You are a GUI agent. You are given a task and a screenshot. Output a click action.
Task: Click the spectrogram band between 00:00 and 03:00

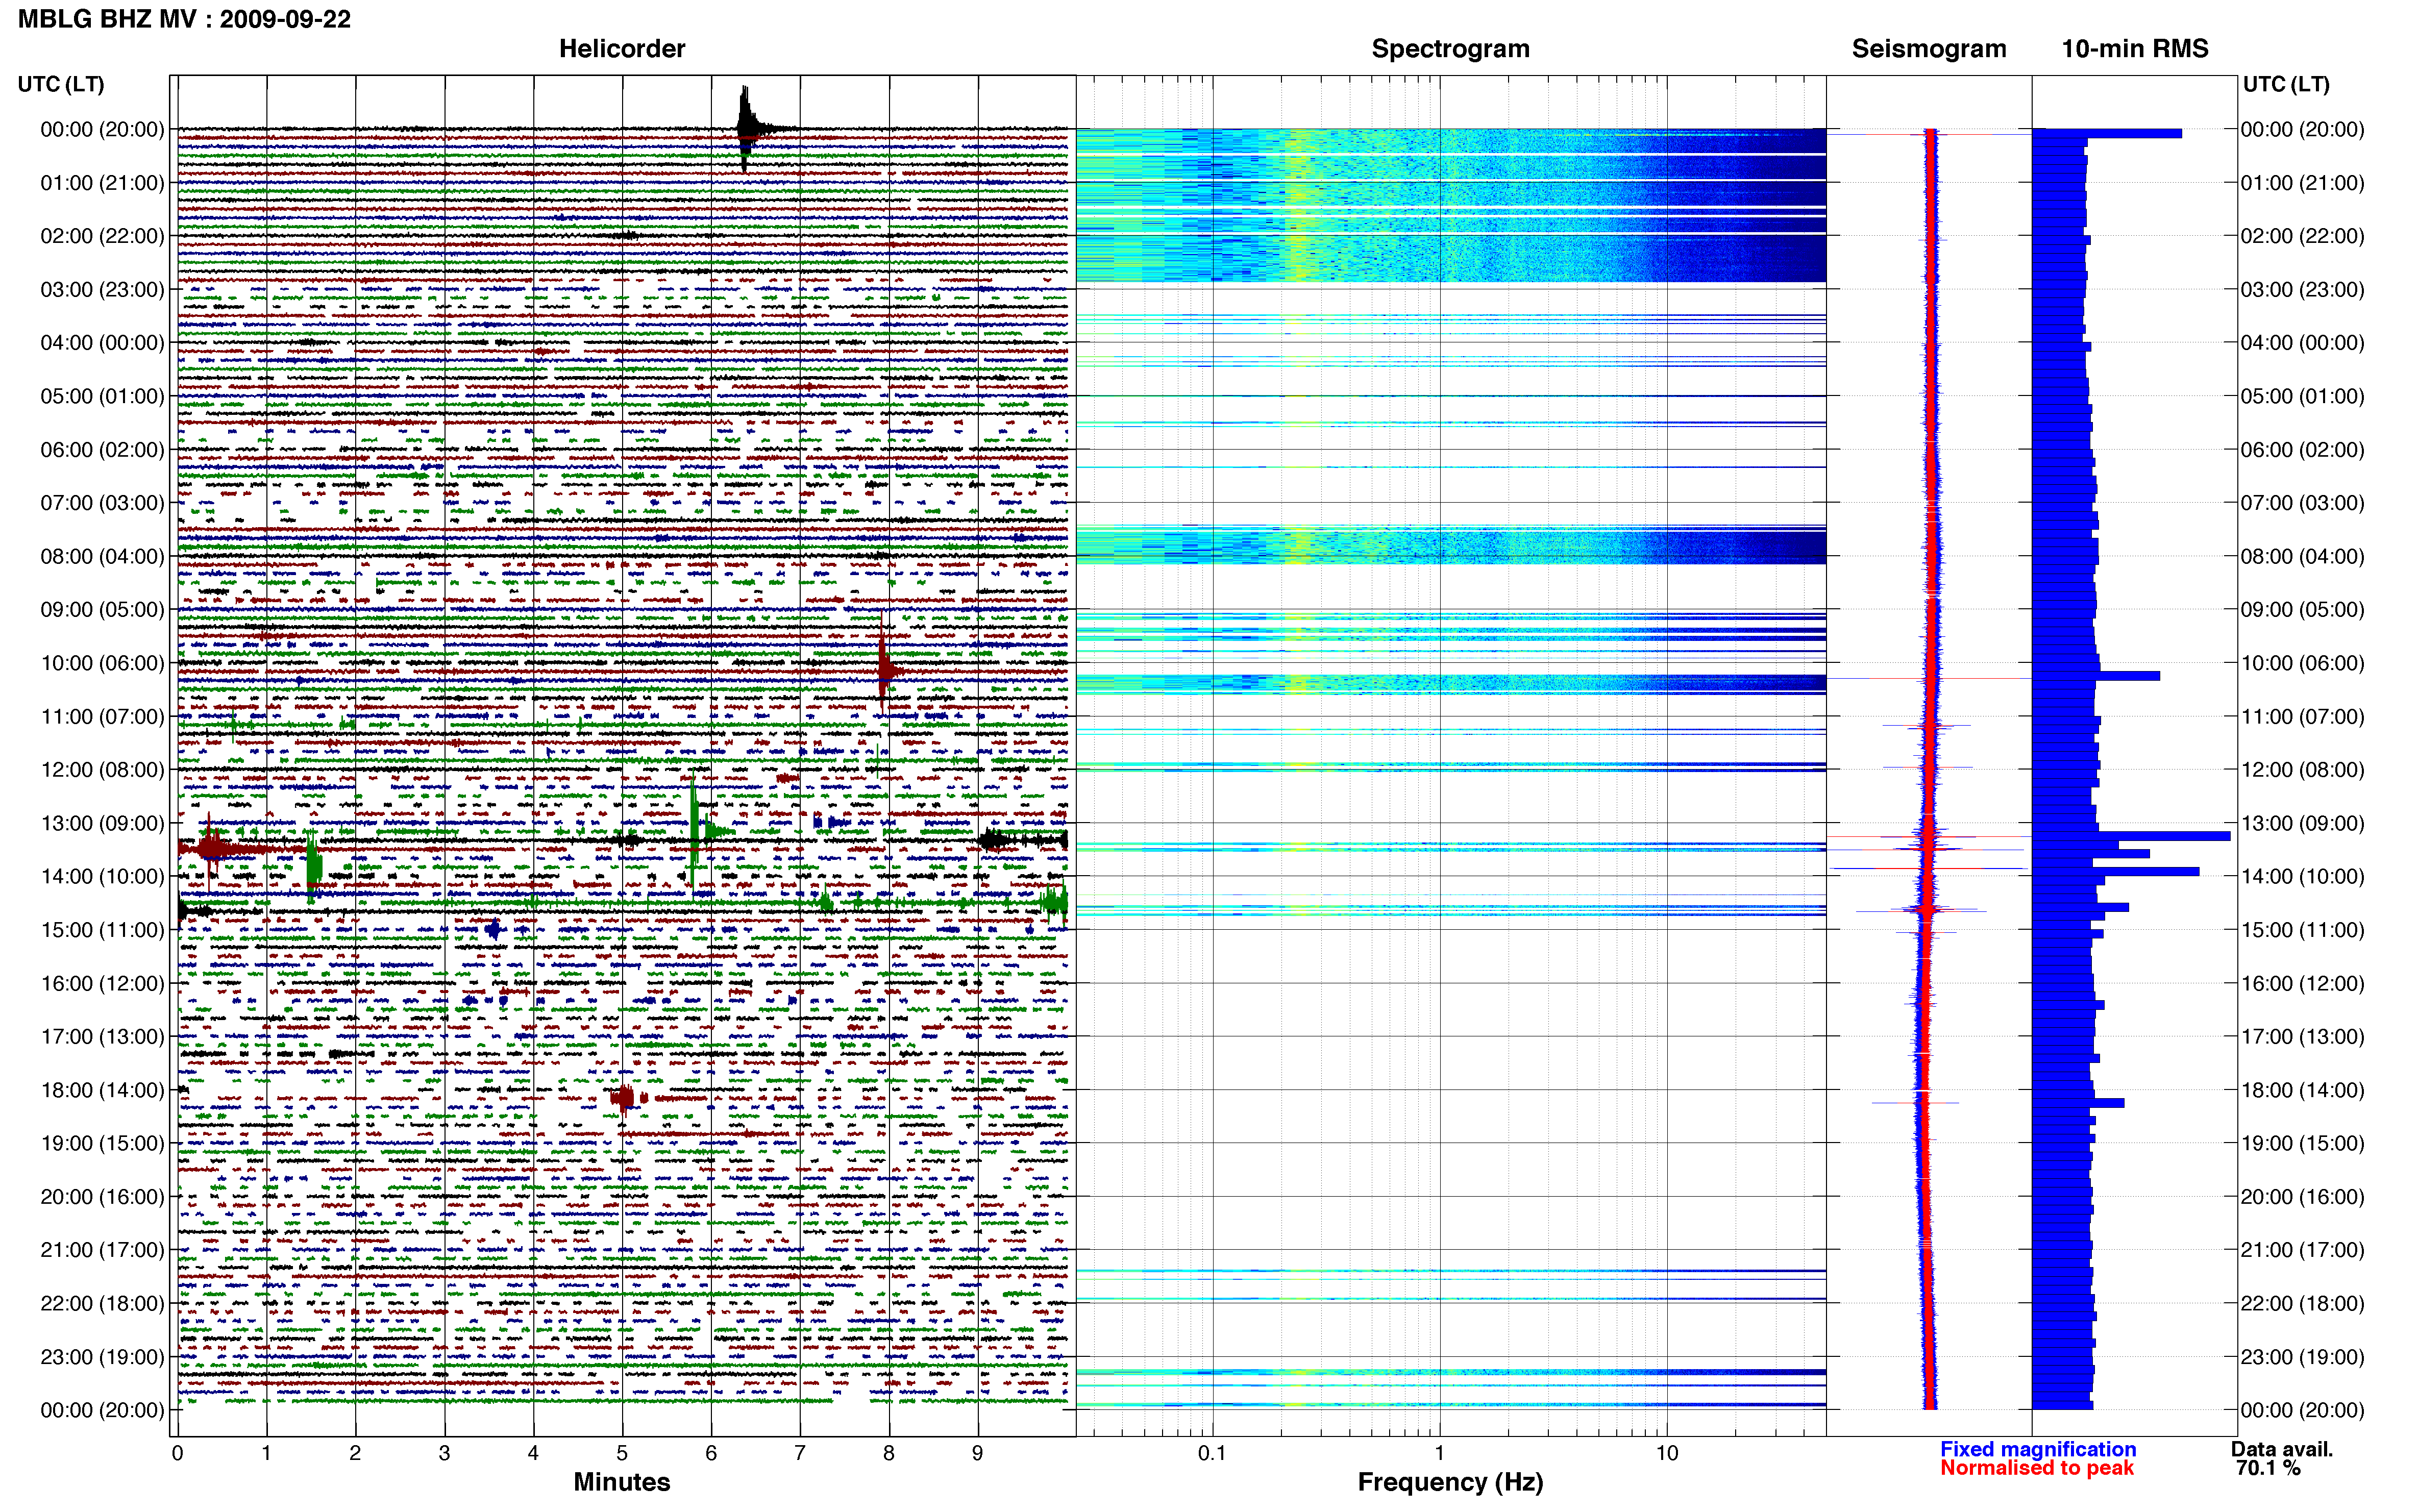tap(1450, 205)
